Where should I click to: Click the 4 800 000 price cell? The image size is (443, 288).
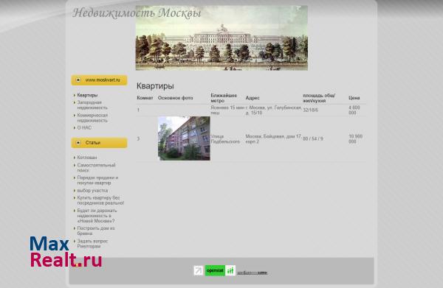click(x=354, y=110)
